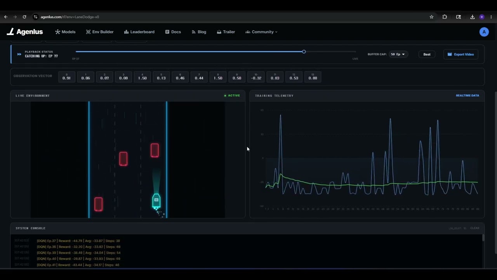
Task: Click observation index 2 value 0.07
Action: 104,77
